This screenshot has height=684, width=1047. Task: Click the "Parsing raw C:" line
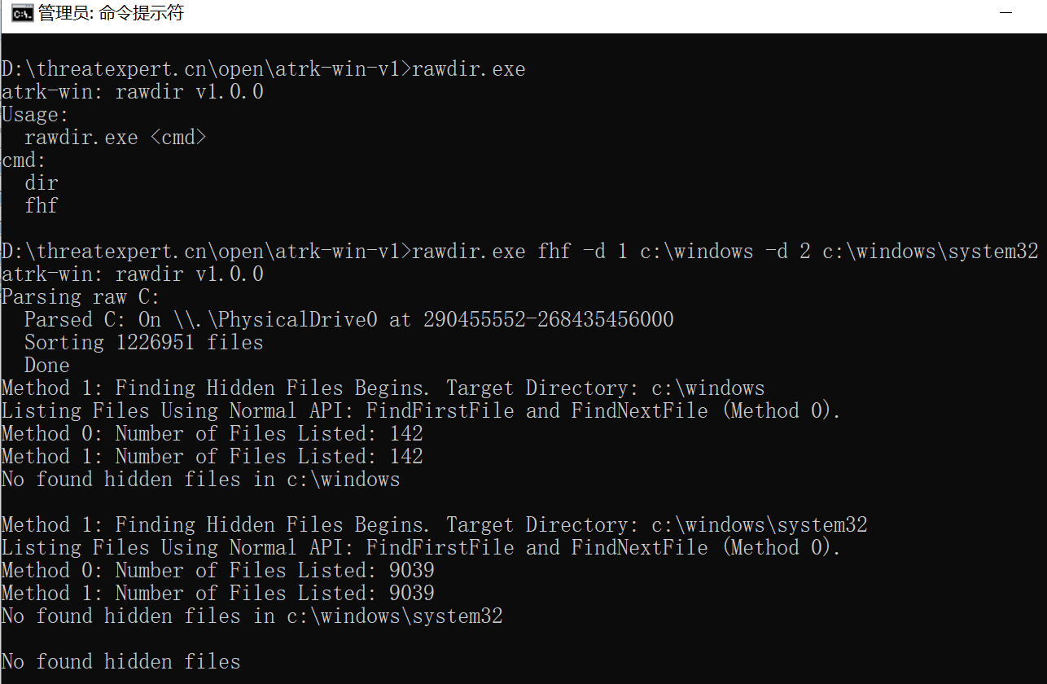tap(81, 297)
